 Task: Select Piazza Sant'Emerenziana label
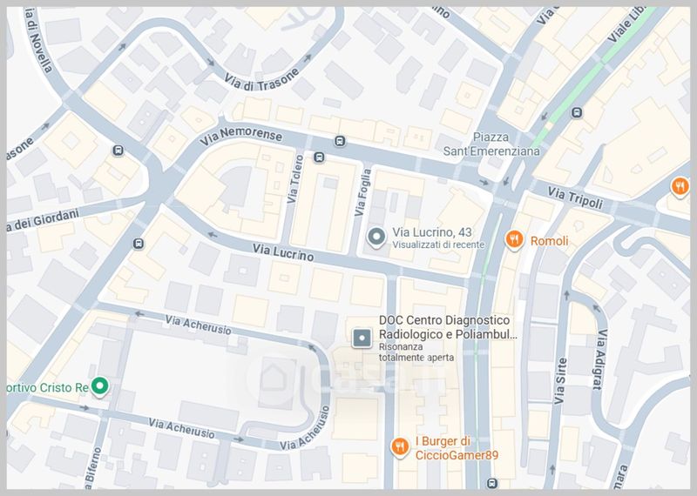click(491, 144)
